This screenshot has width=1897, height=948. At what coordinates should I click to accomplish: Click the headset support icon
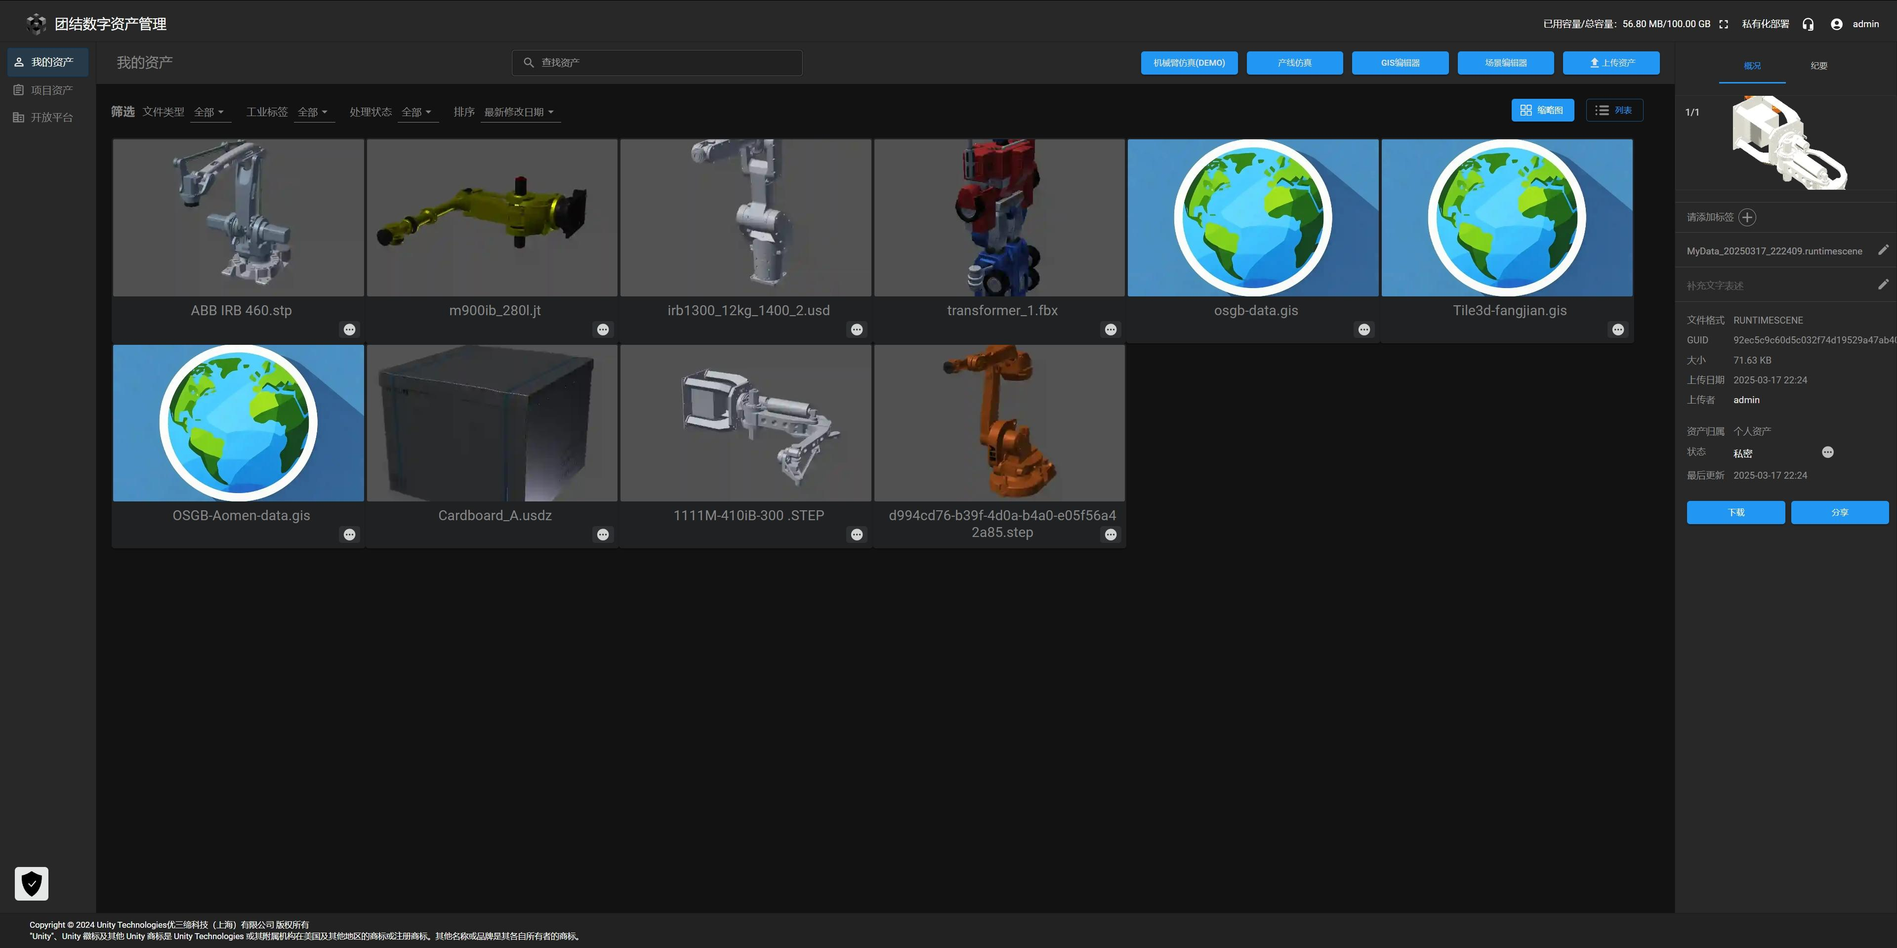[x=1807, y=24]
